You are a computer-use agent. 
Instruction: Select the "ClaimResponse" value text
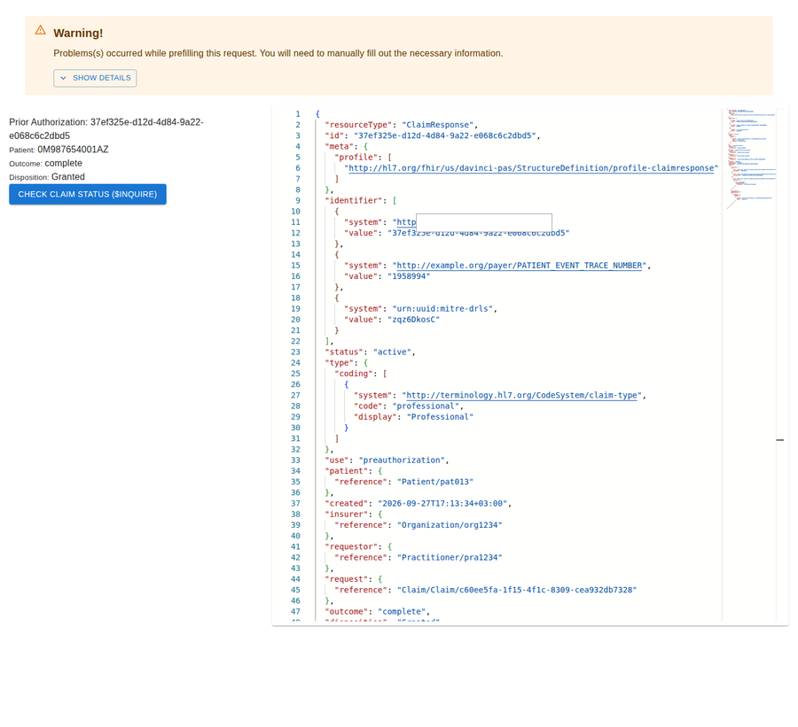point(438,125)
